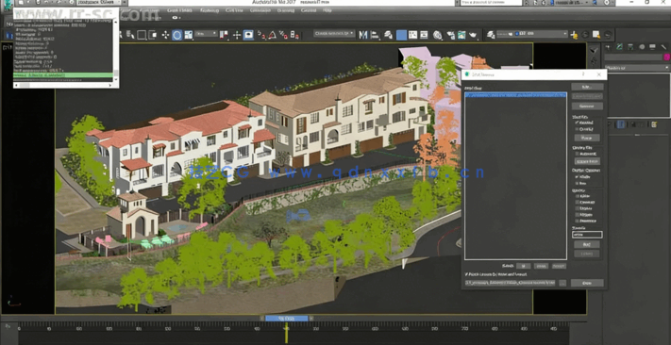Click Configure Modifier Sets icon
Viewport: 671px width, 345px height.
654,124
